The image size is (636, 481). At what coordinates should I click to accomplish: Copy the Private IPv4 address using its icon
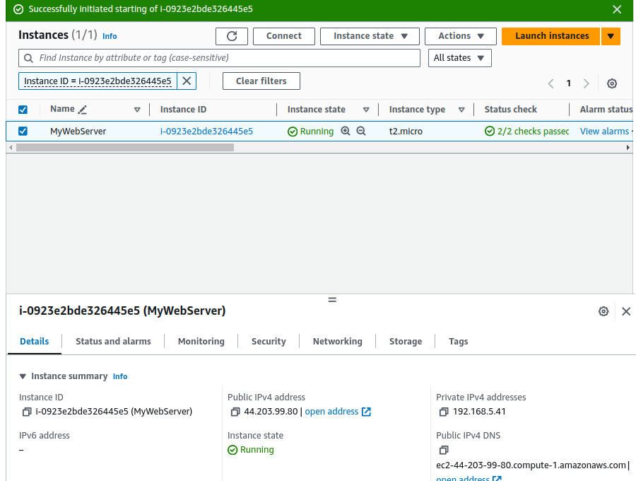click(x=444, y=411)
